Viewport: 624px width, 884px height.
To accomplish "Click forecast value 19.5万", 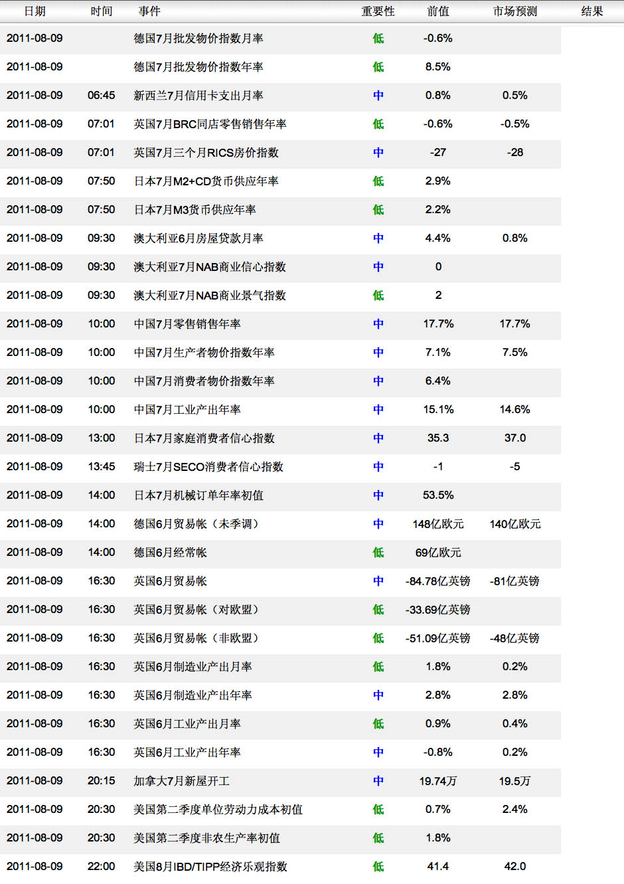I will click(515, 781).
